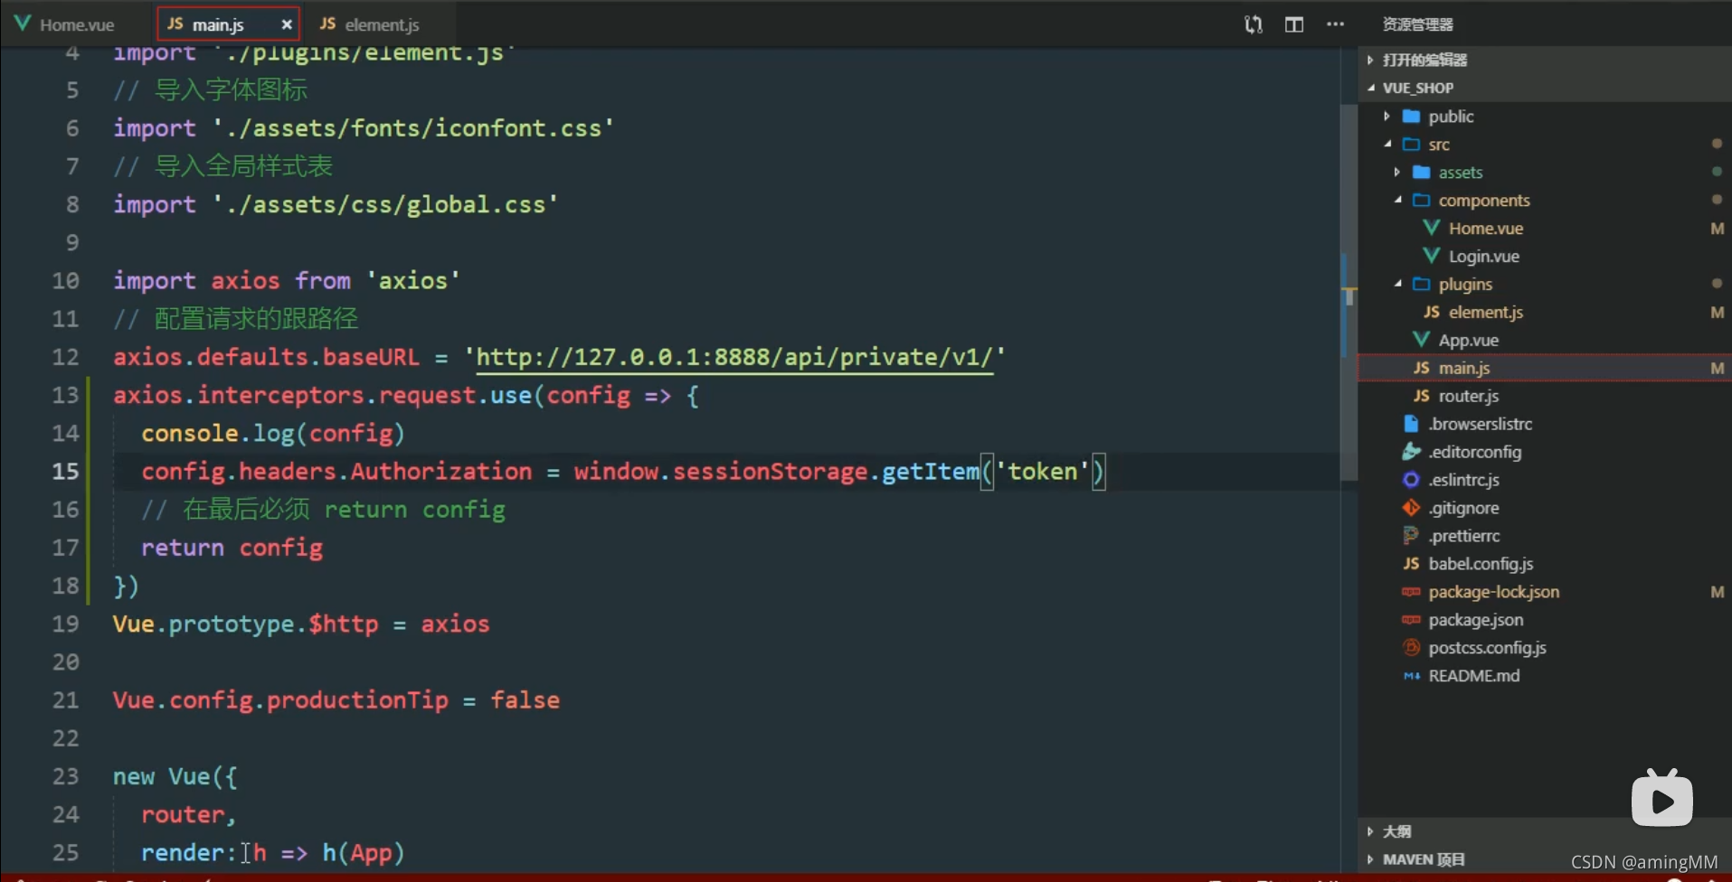Click line number 19 in gutter
Viewport: 1732px width, 882px height.
[x=65, y=624]
